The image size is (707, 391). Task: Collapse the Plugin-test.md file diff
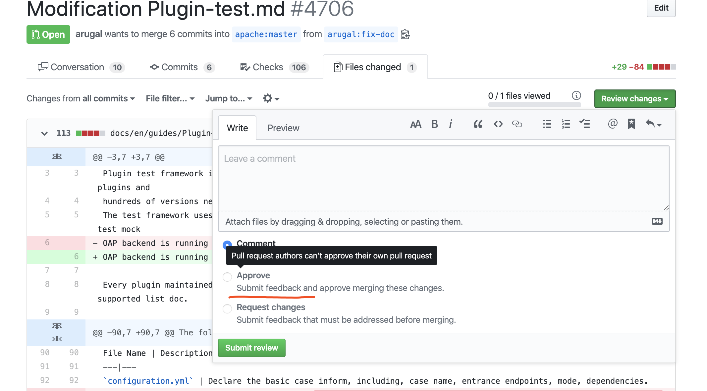tap(44, 133)
